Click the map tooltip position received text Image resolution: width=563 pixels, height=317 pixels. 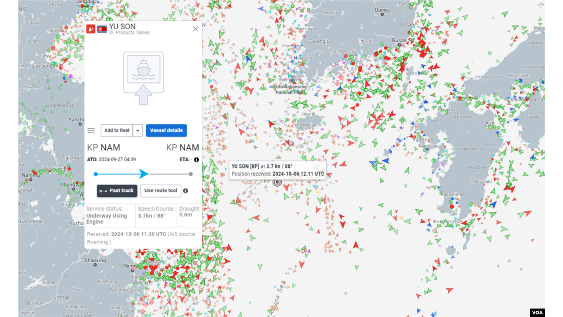[x=278, y=174]
